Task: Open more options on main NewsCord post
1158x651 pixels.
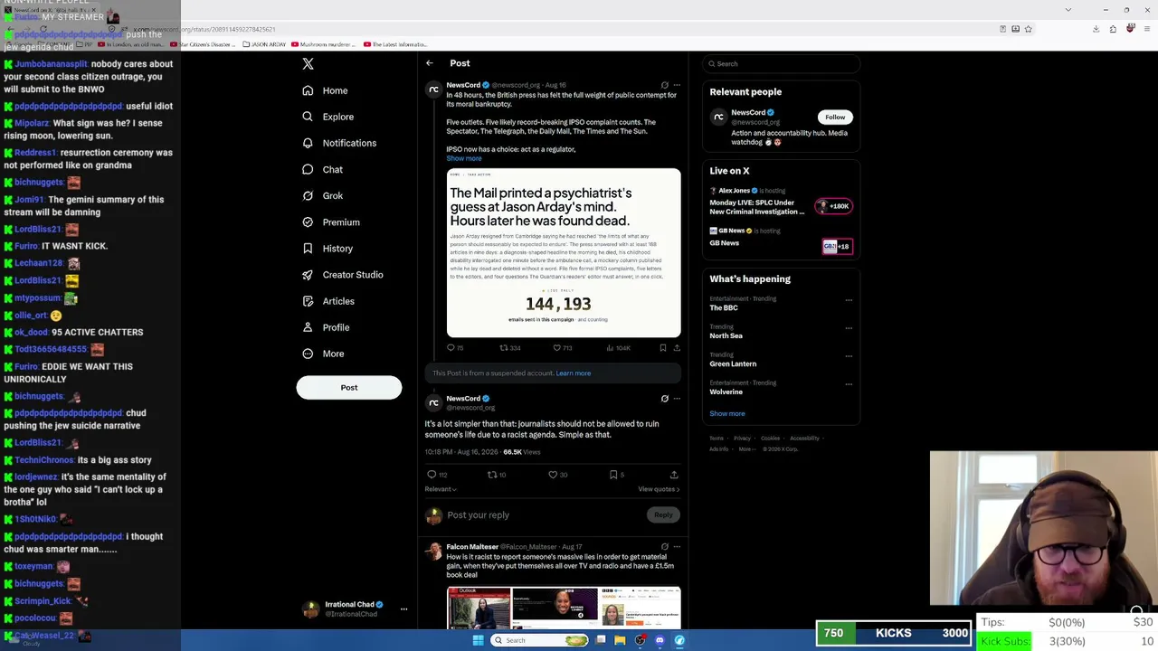Action: pyautogui.click(x=677, y=398)
